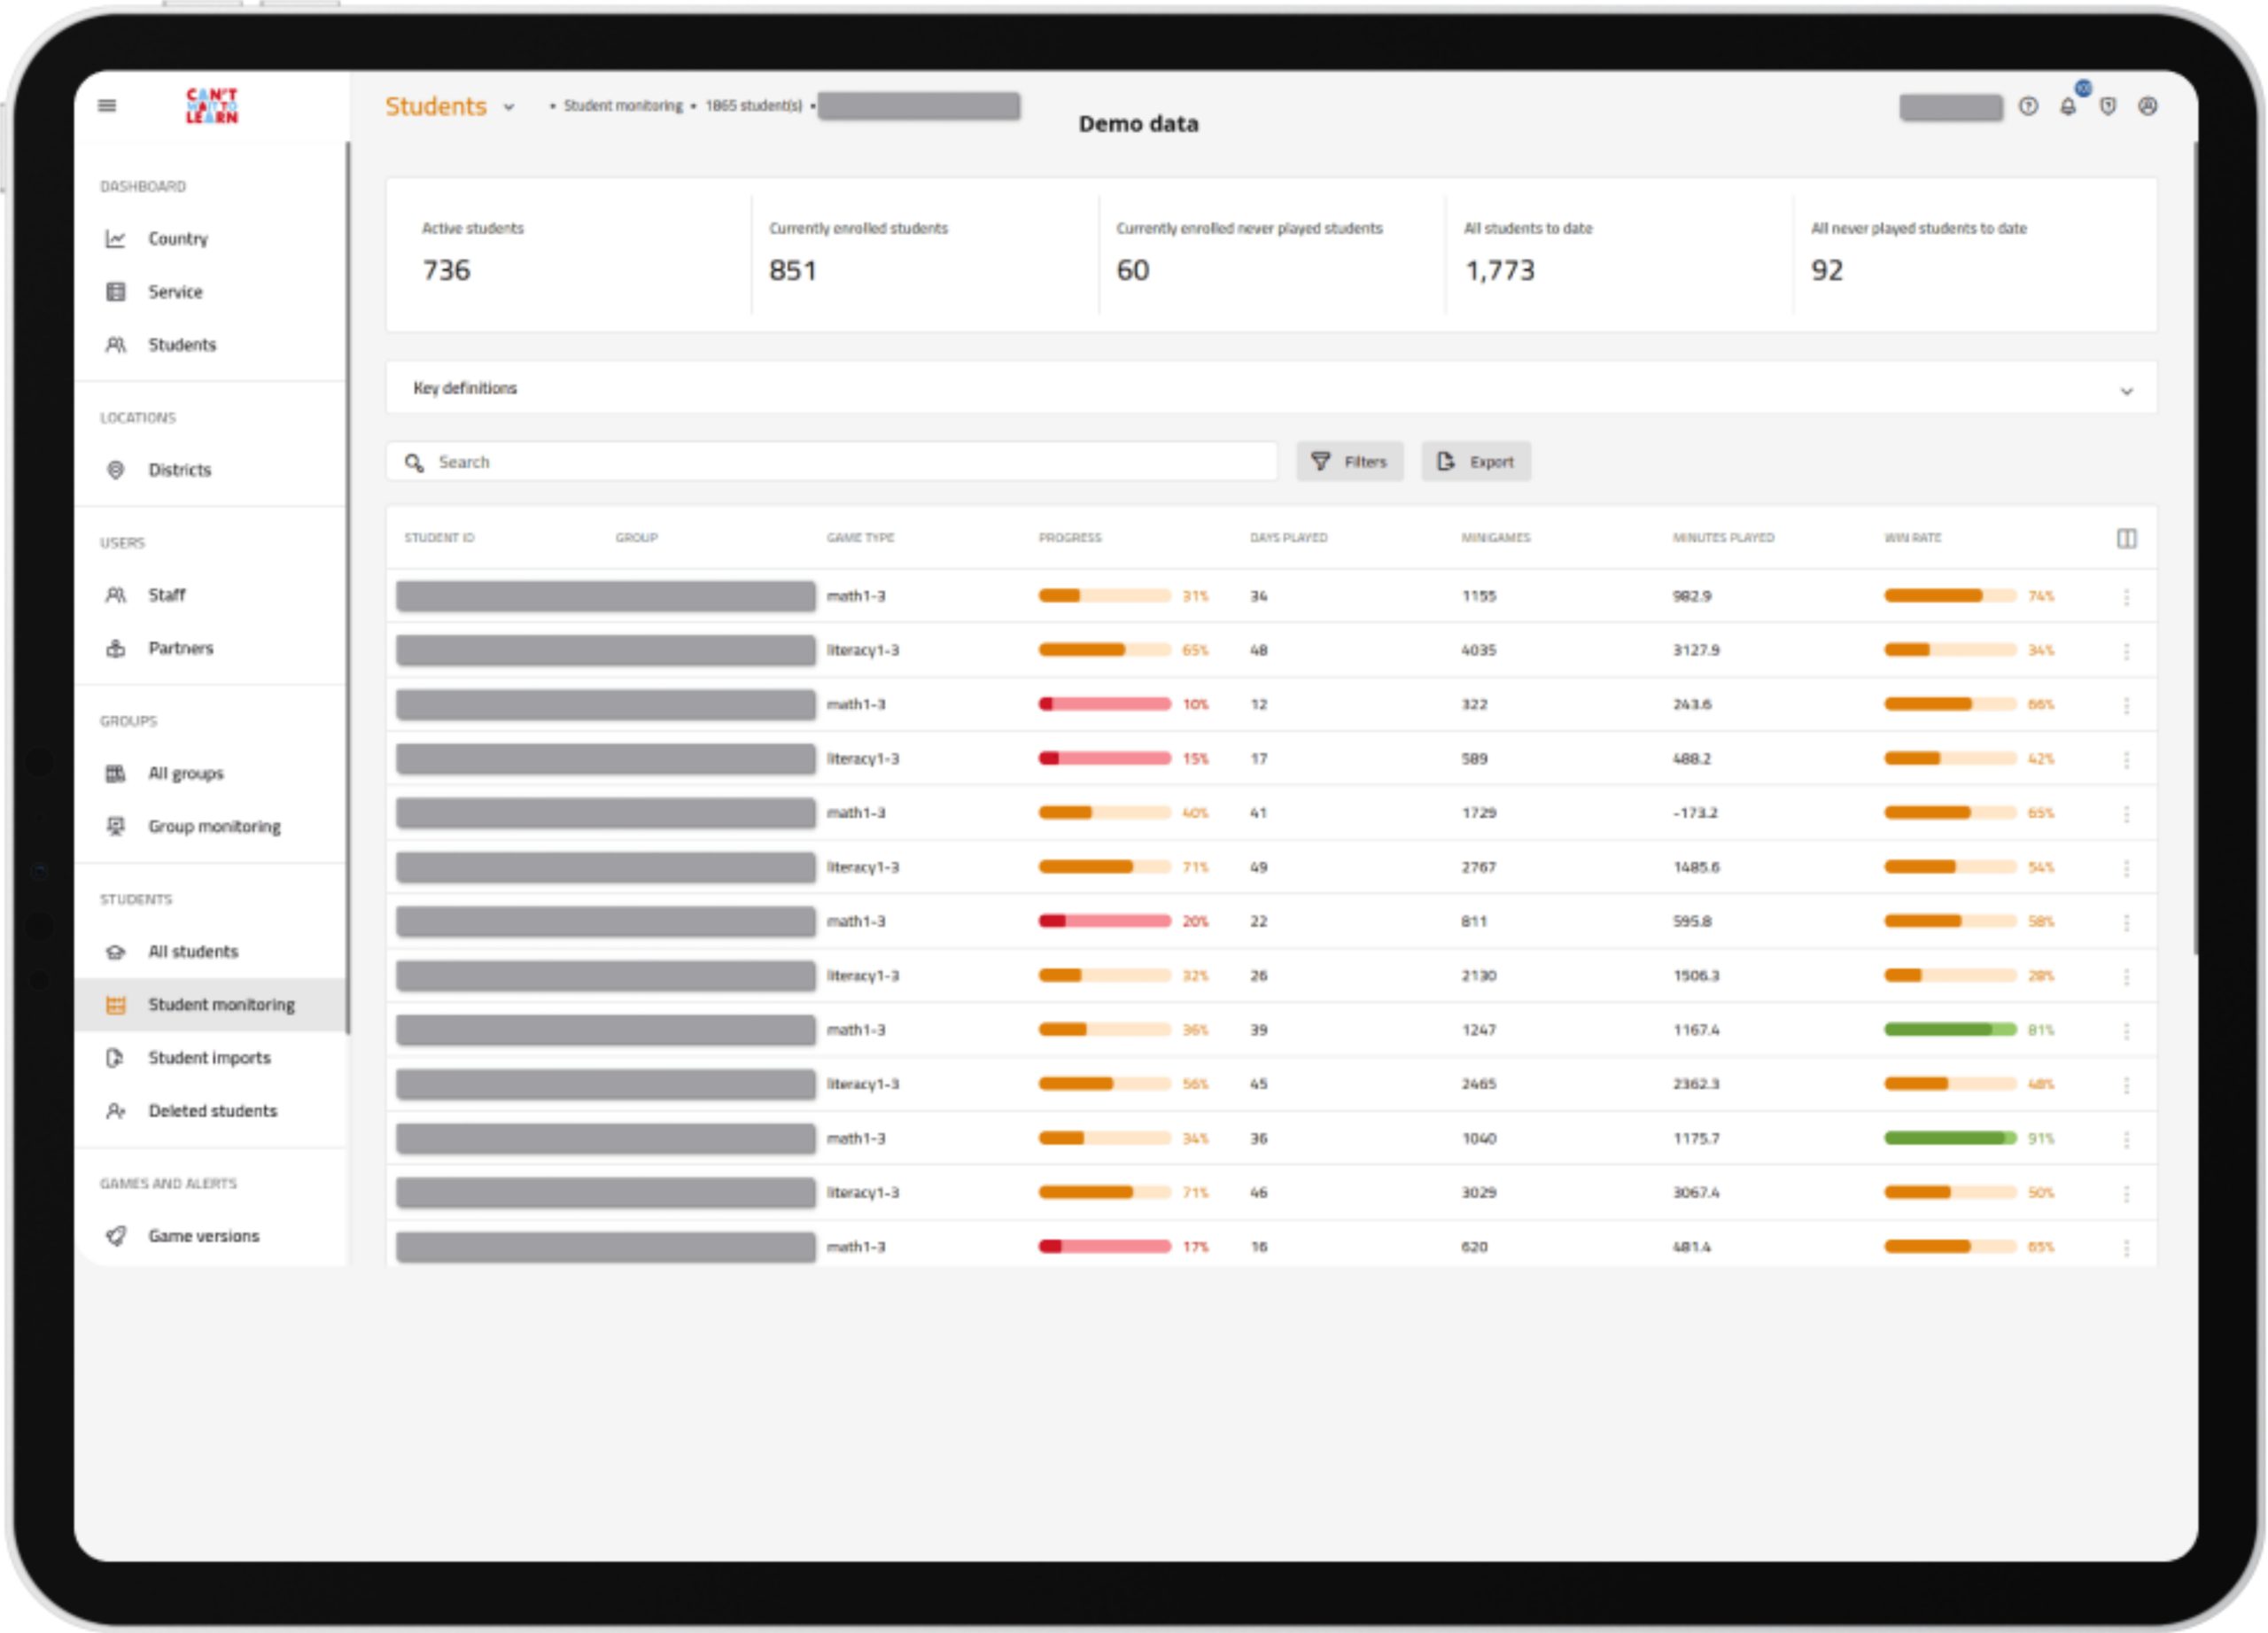Click the Can't Wait to Learn logo
This screenshot has width=2268, height=1633.
[212, 106]
